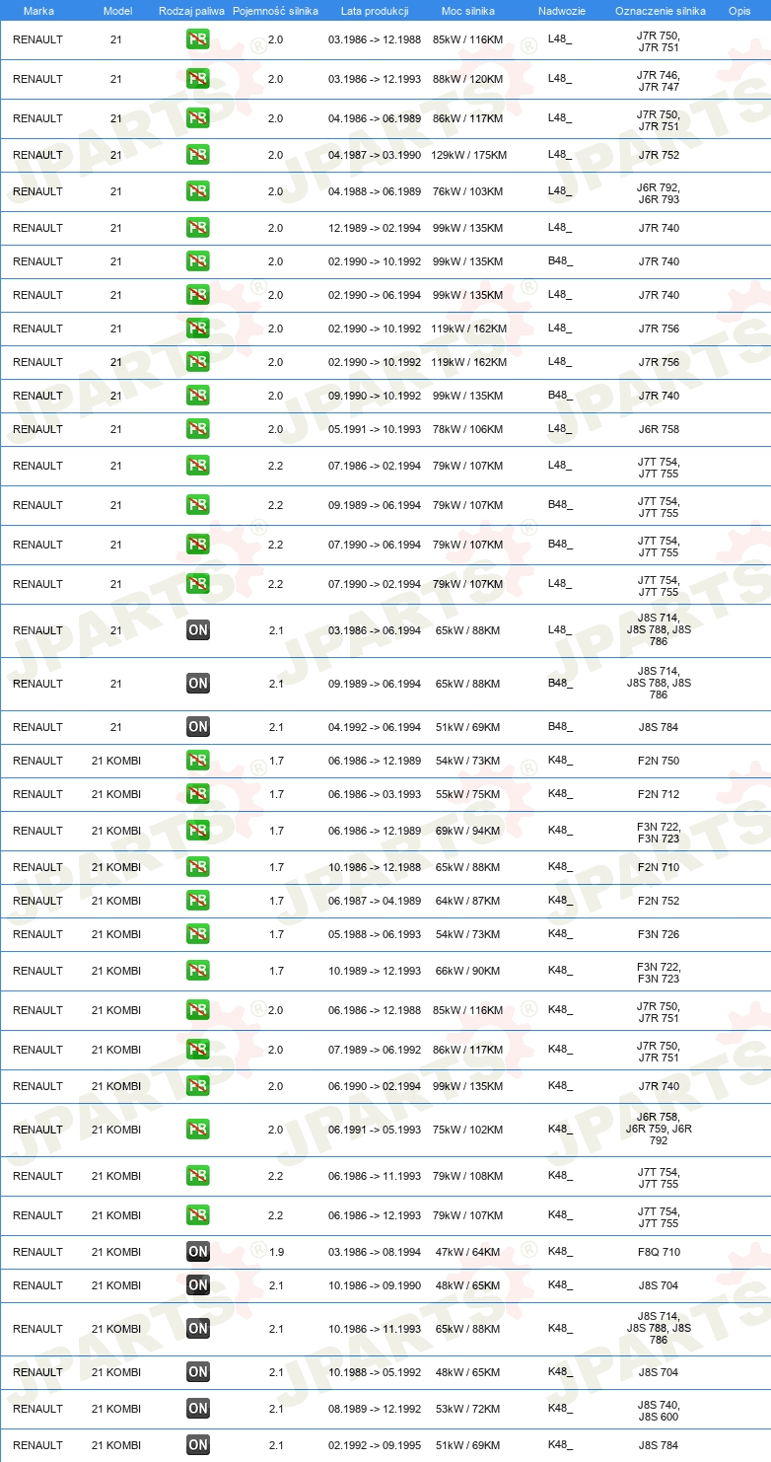Select engine codes J8S 740, J8S 600 cell

pyautogui.click(x=659, y=1411)
